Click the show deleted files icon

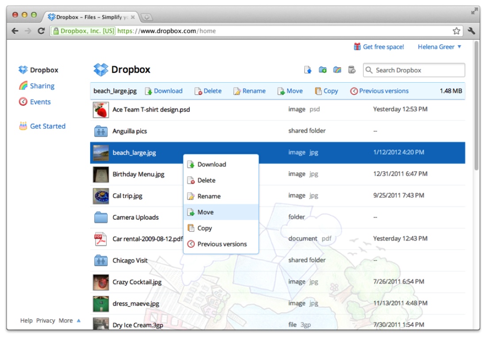click(352, 70)
